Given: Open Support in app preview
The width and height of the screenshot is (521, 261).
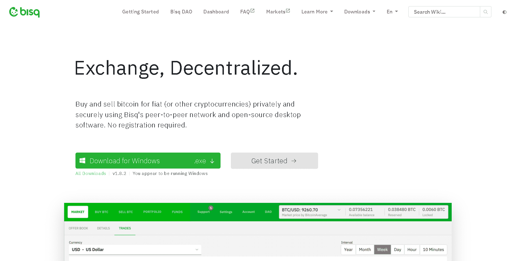Looking at the screenshot, I should pos(203,212).
